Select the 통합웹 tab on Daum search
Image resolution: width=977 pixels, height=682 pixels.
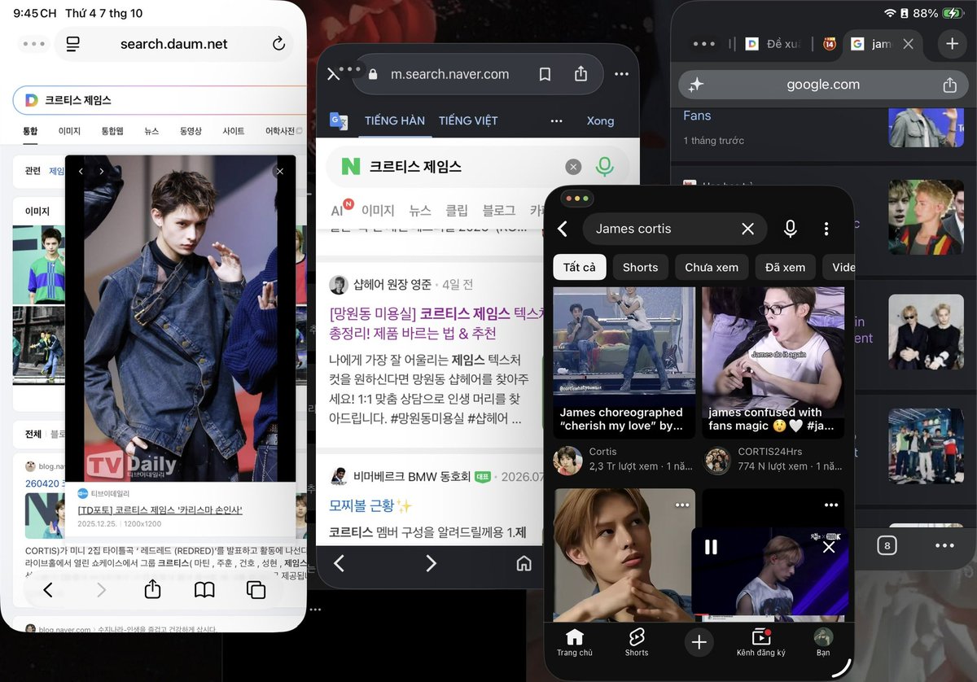(112, 130)
